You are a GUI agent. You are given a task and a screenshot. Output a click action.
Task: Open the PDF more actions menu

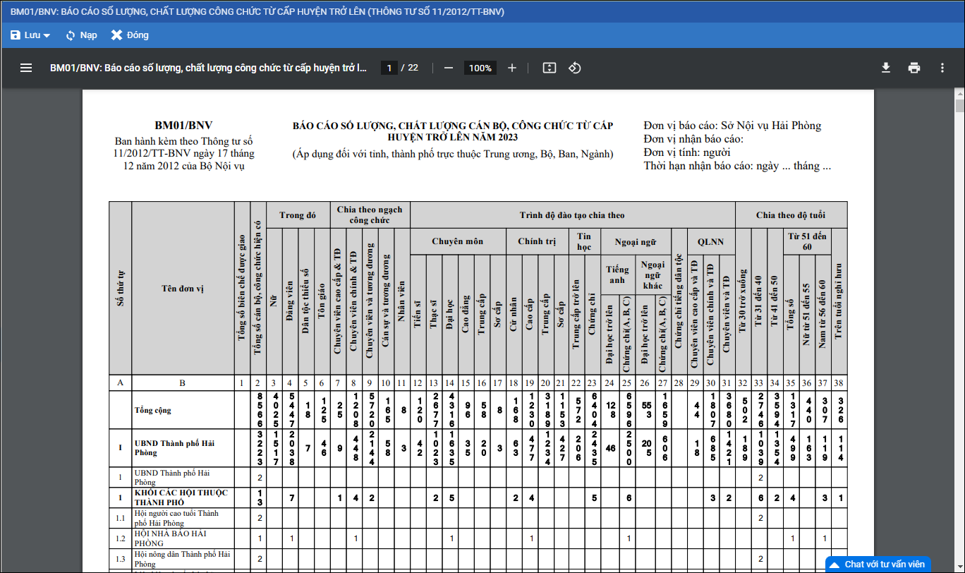pos(942,68)
